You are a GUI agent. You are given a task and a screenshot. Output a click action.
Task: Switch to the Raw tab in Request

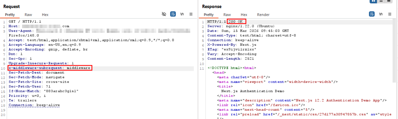click(28, 15)
